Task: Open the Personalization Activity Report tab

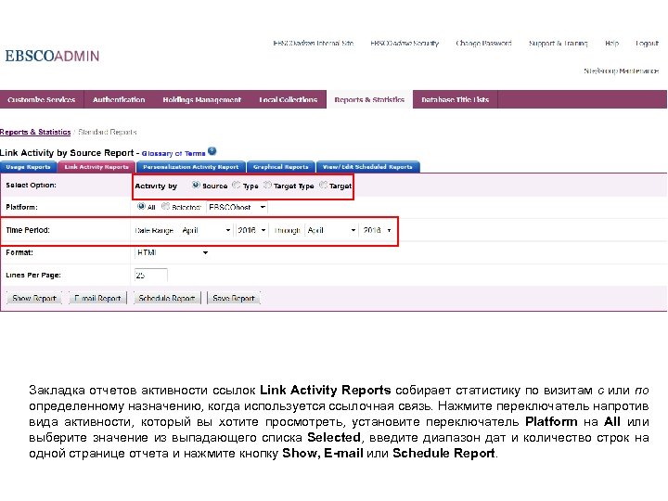Action: click(191, 167)
